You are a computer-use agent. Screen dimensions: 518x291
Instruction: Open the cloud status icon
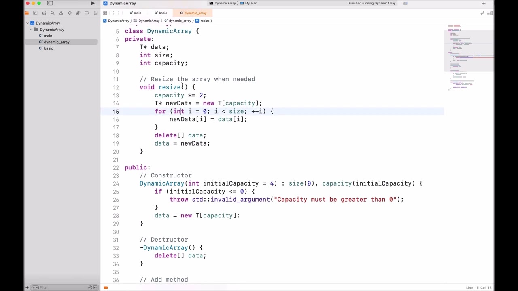(405, 3)
